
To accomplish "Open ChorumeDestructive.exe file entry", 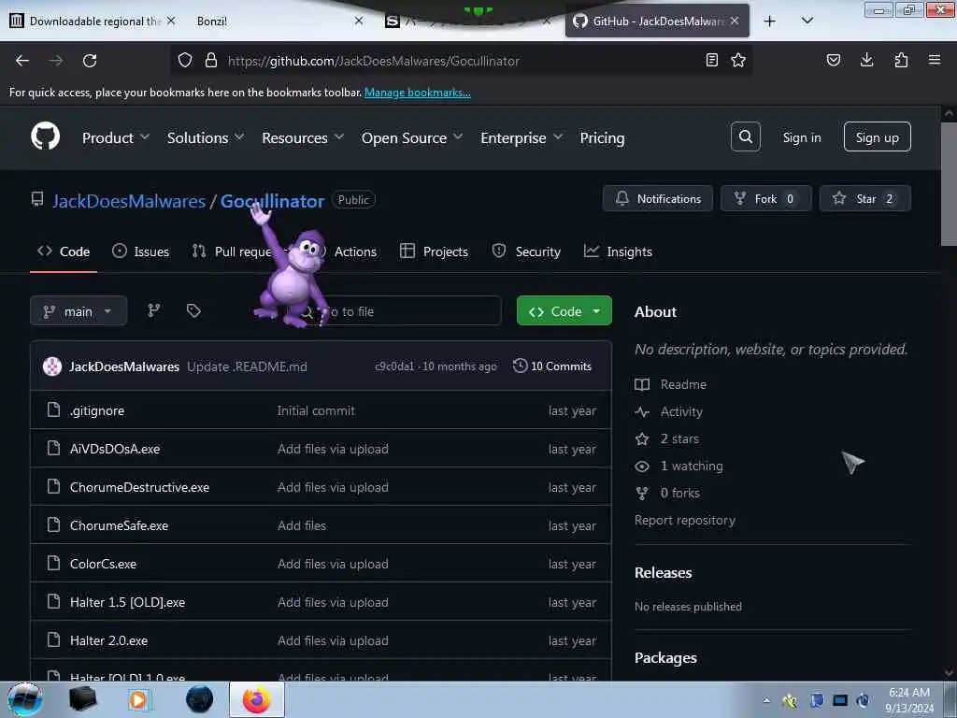I will pos(139,487).
